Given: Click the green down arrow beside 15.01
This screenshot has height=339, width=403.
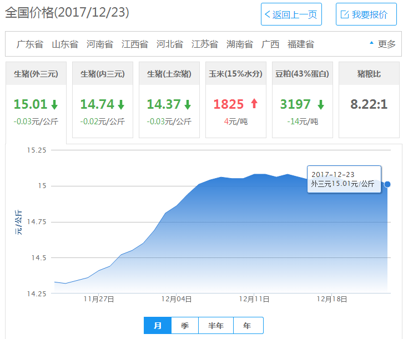Looking at the screenshot, I should tap(54, 104).
